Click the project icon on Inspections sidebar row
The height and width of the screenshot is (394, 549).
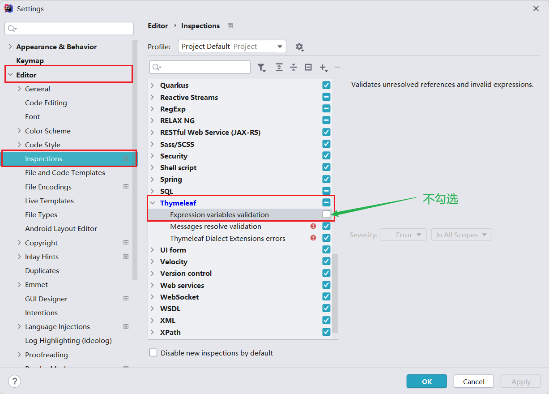point(126,158)
